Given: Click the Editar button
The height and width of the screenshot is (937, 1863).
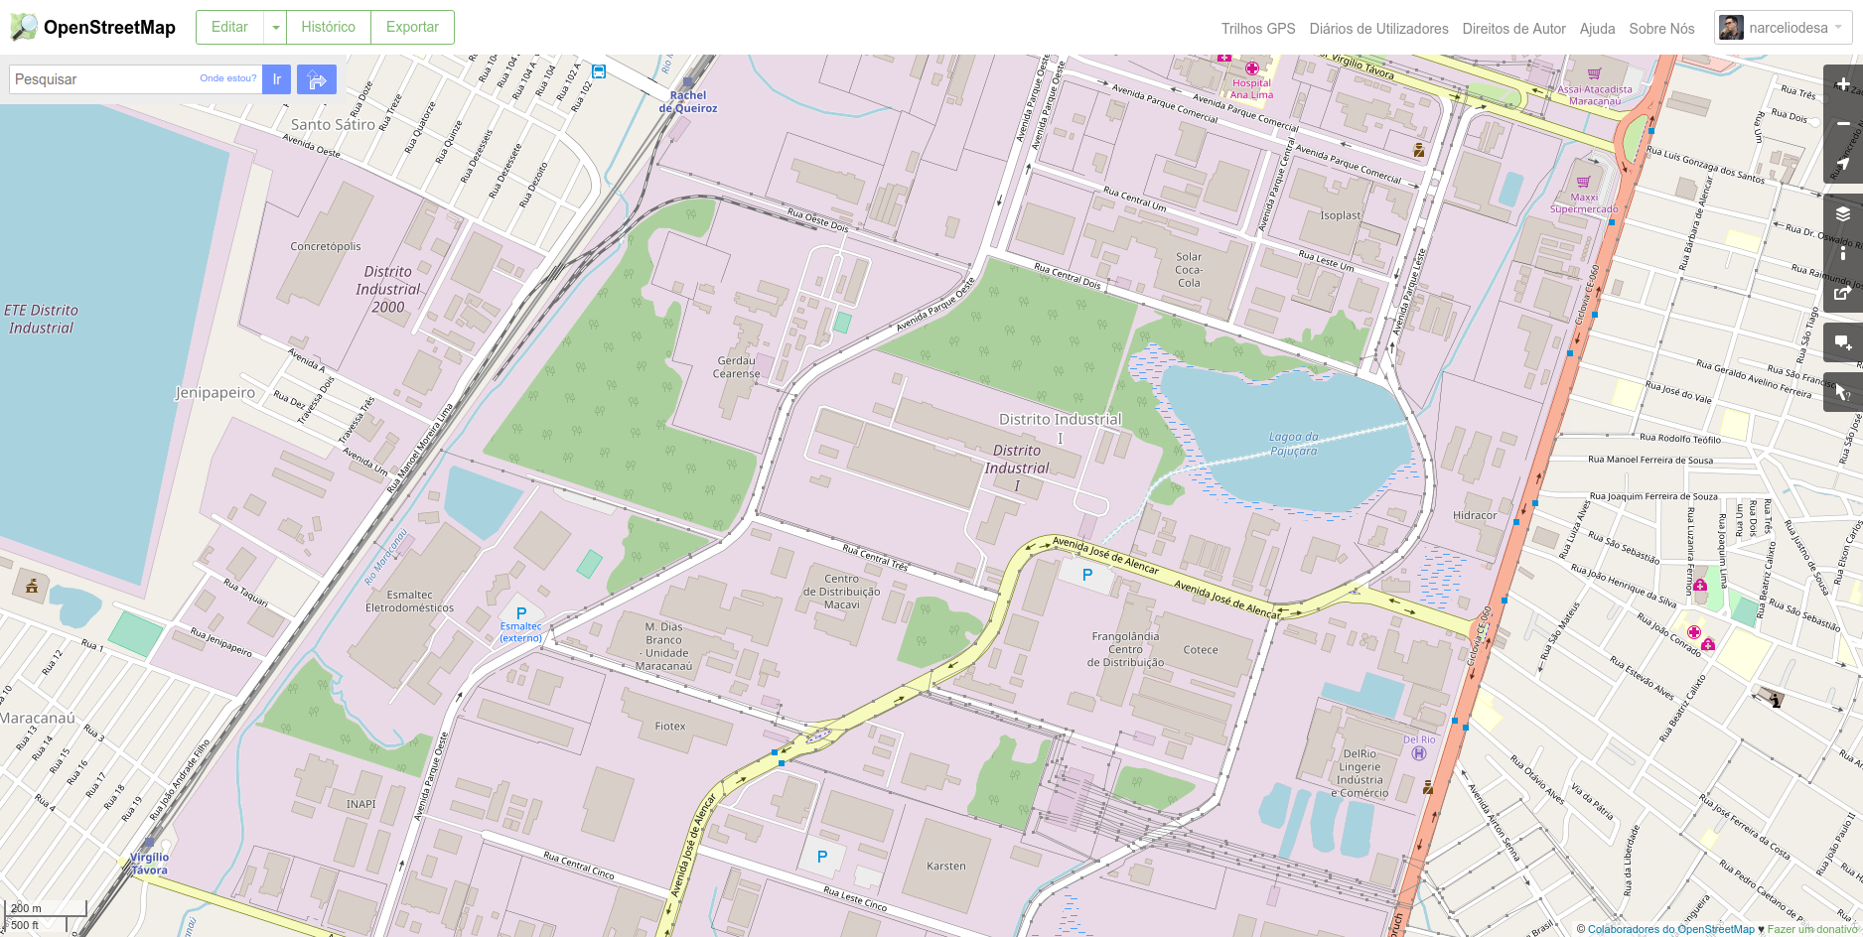Looking at the screenshot, I should pos(229,28).
